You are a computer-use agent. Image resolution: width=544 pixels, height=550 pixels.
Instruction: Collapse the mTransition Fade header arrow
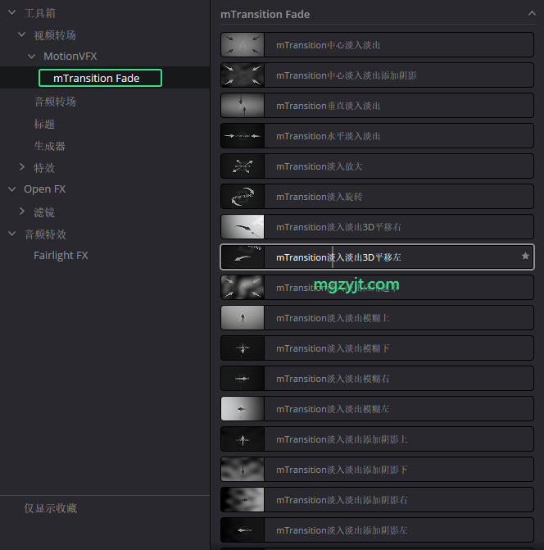click(532, 13)
